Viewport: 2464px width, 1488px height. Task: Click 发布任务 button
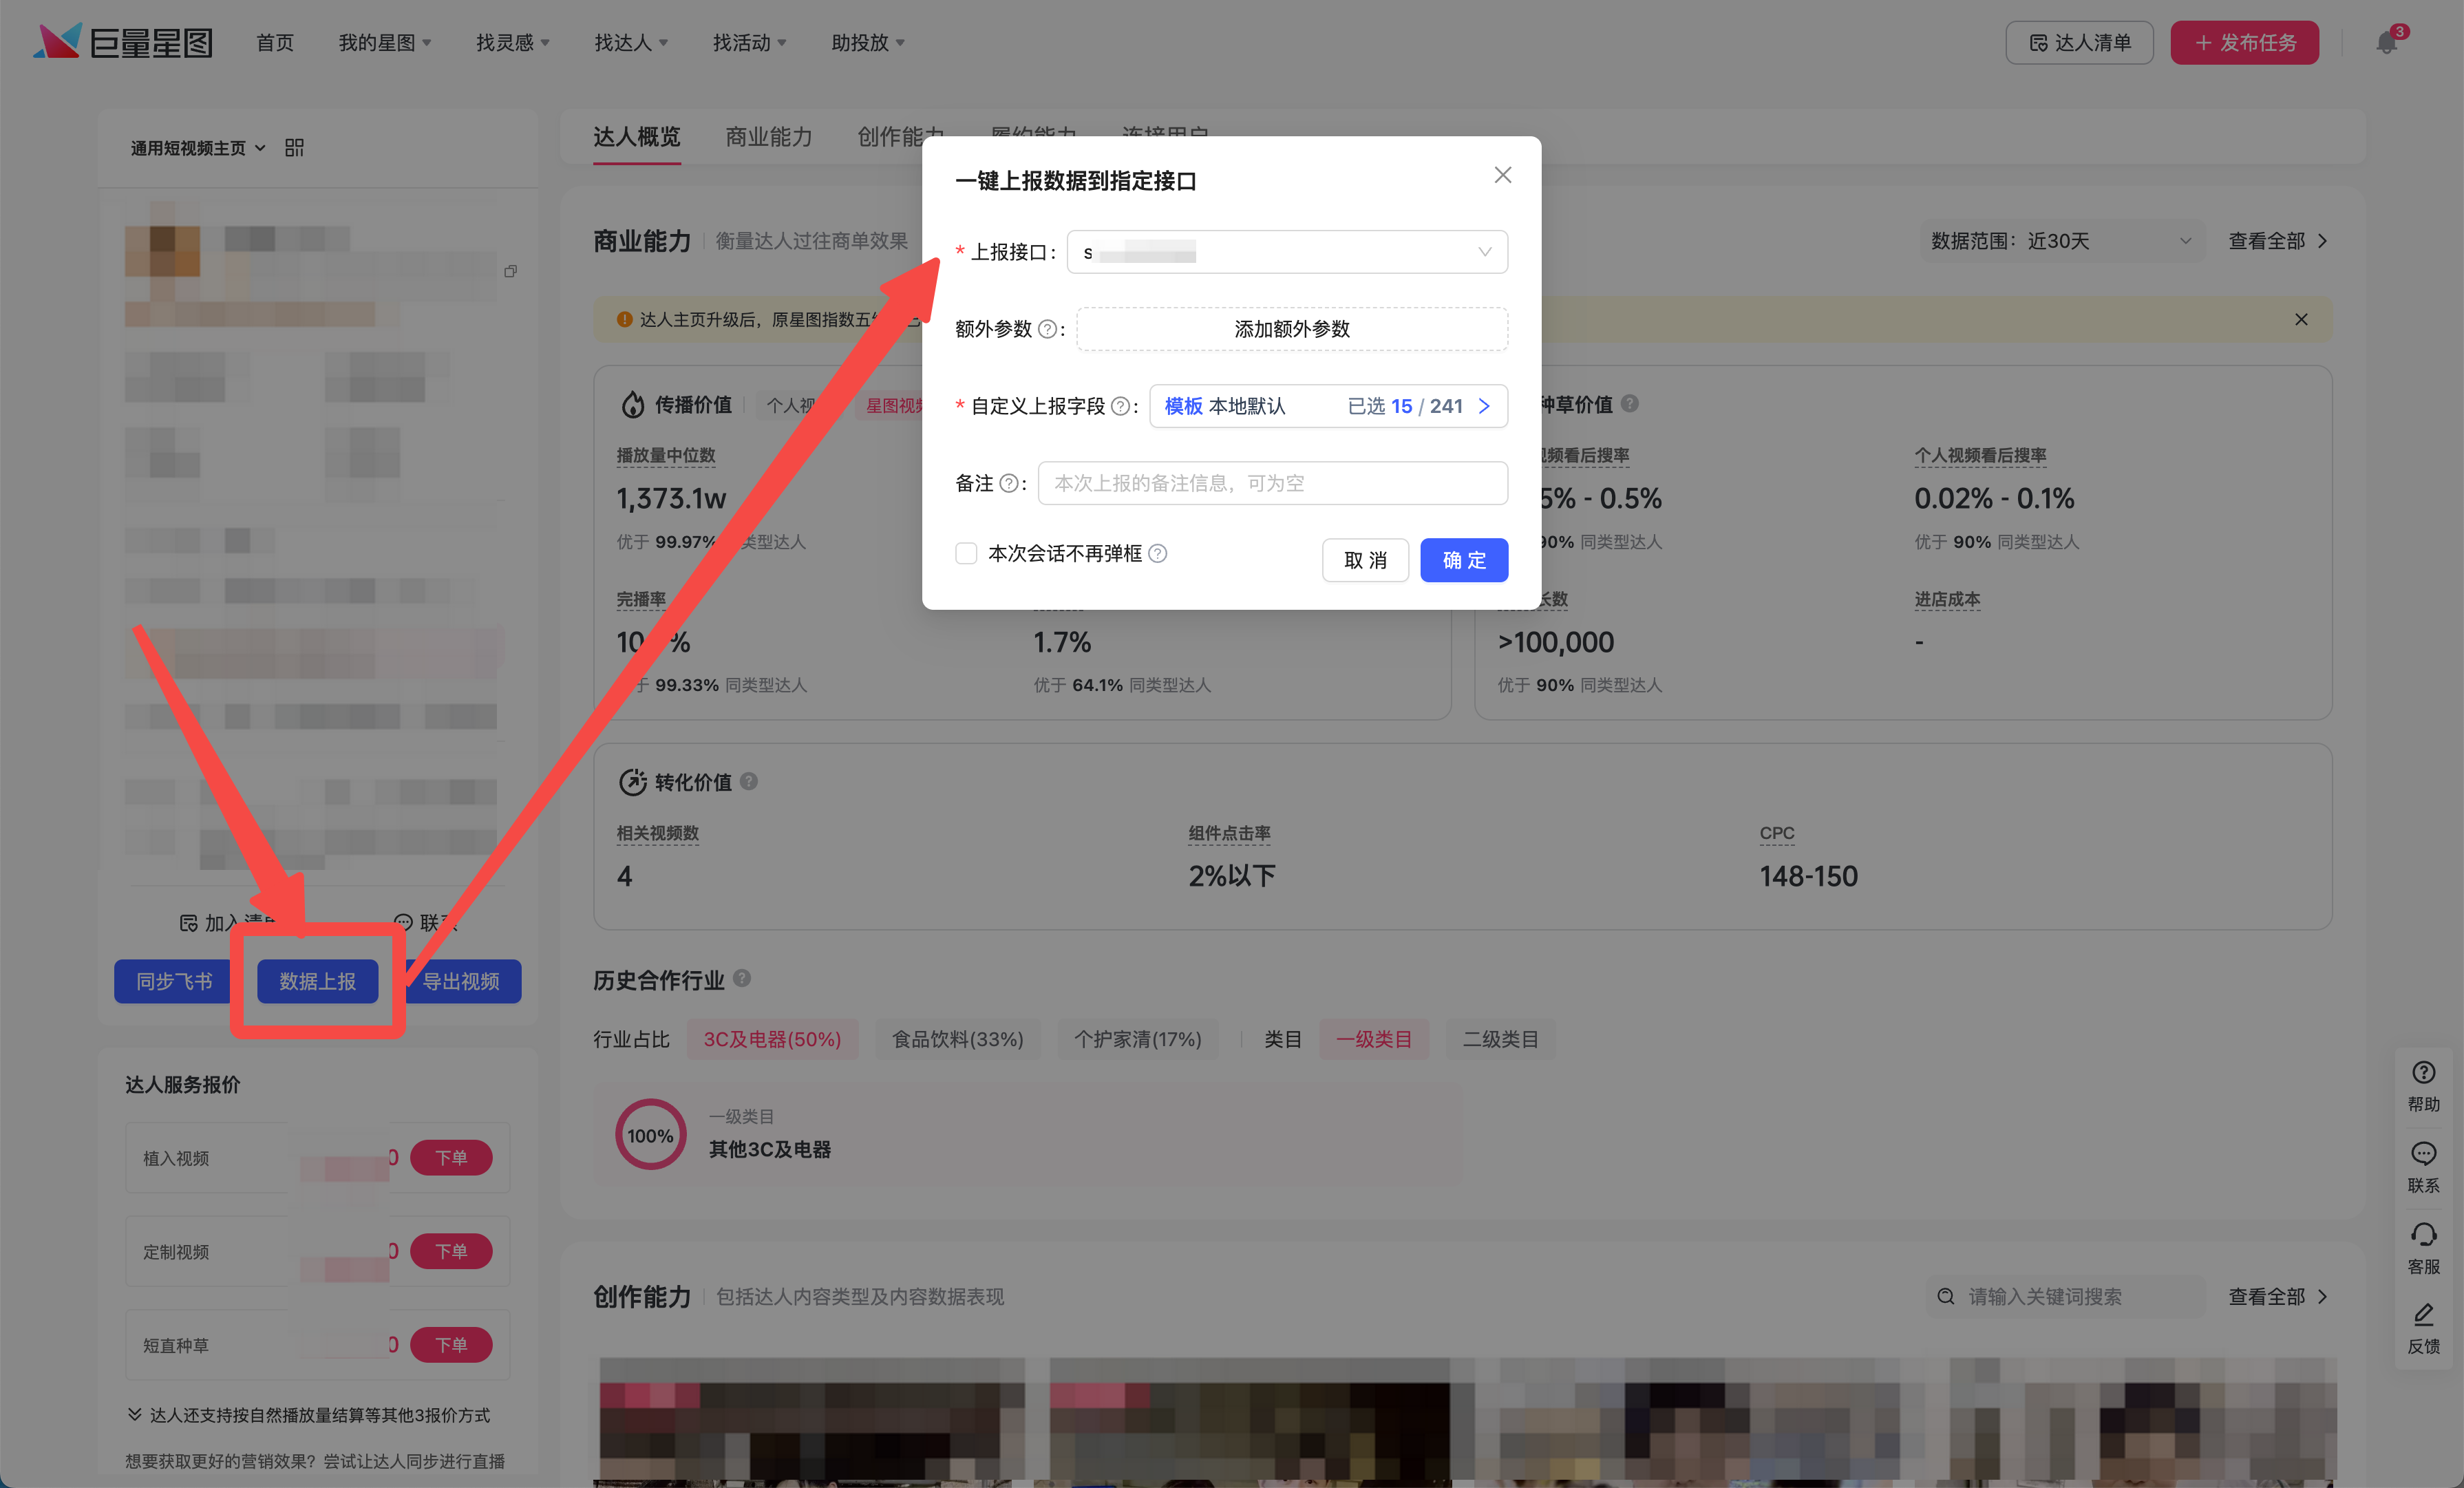tap(2244, 42)
